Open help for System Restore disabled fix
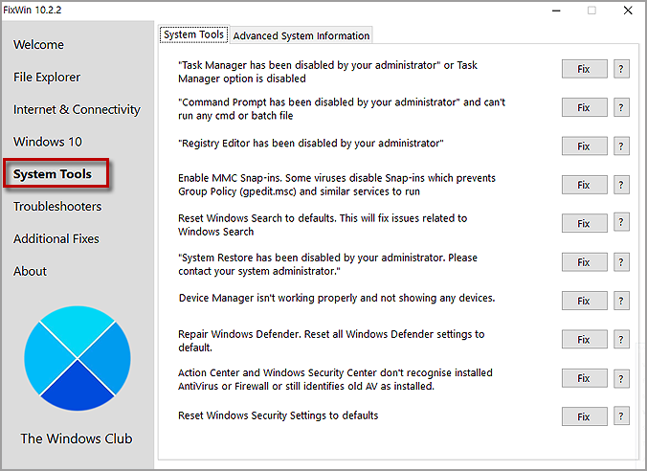Image resolution: width=647 pixels, height=471 pixels. pyautogui.click(x=621, y=261)
